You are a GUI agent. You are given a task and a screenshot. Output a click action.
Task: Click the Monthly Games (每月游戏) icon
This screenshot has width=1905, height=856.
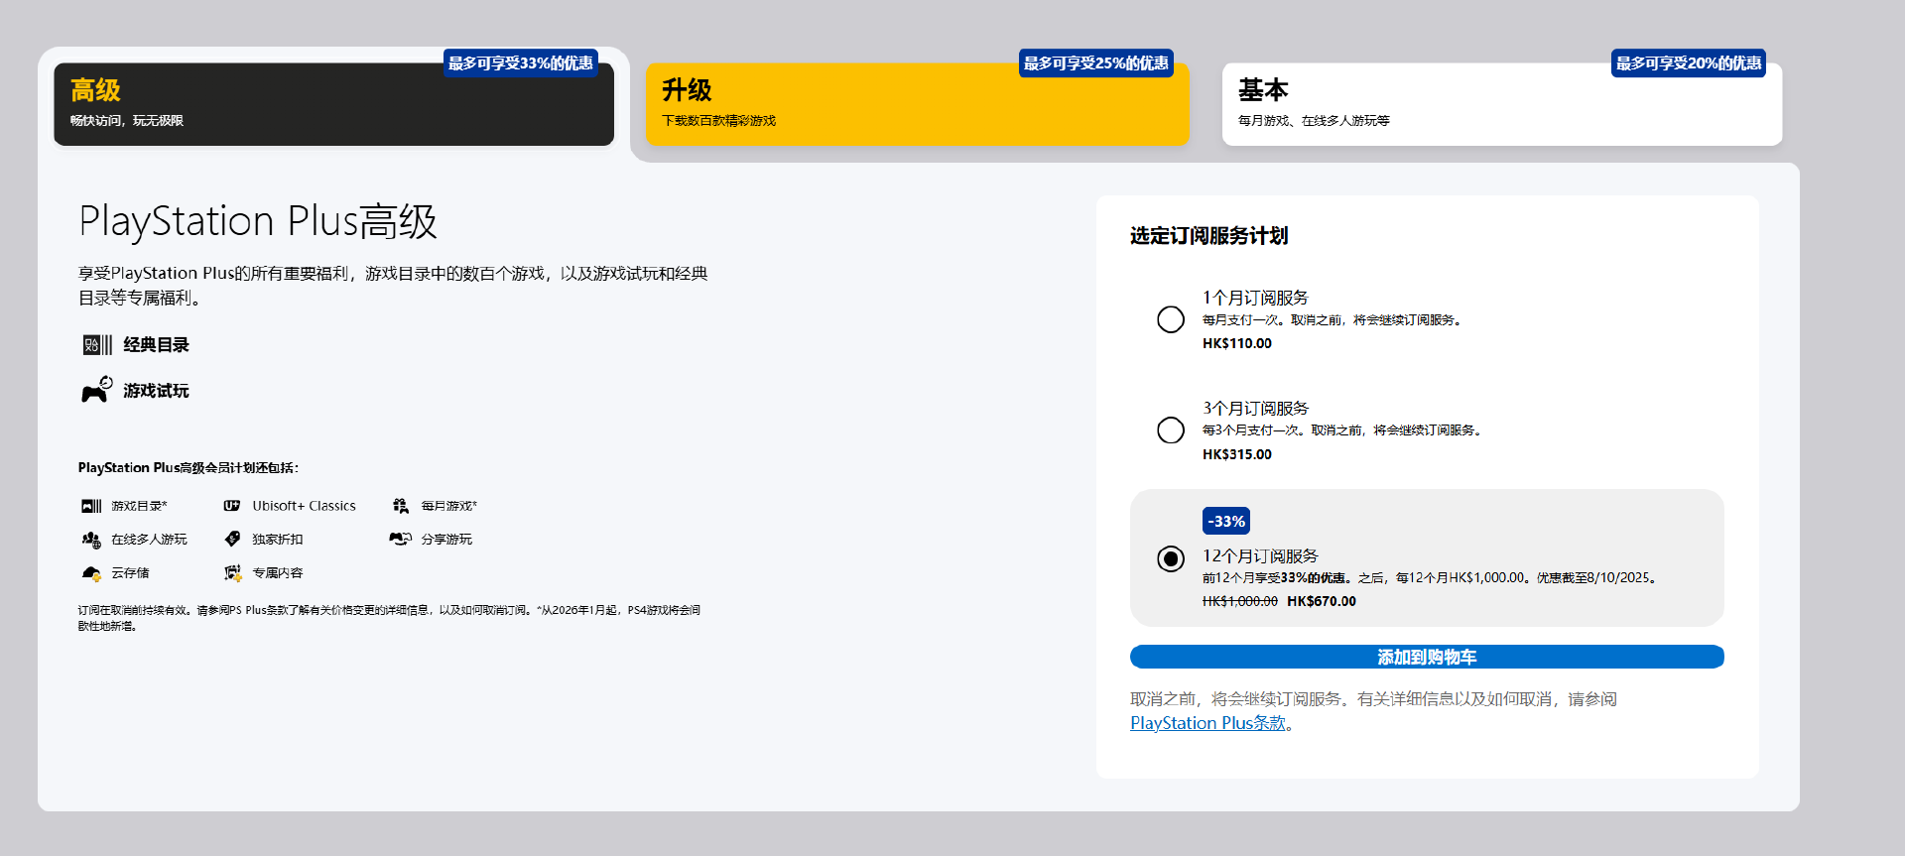click(x=401, y=506)
